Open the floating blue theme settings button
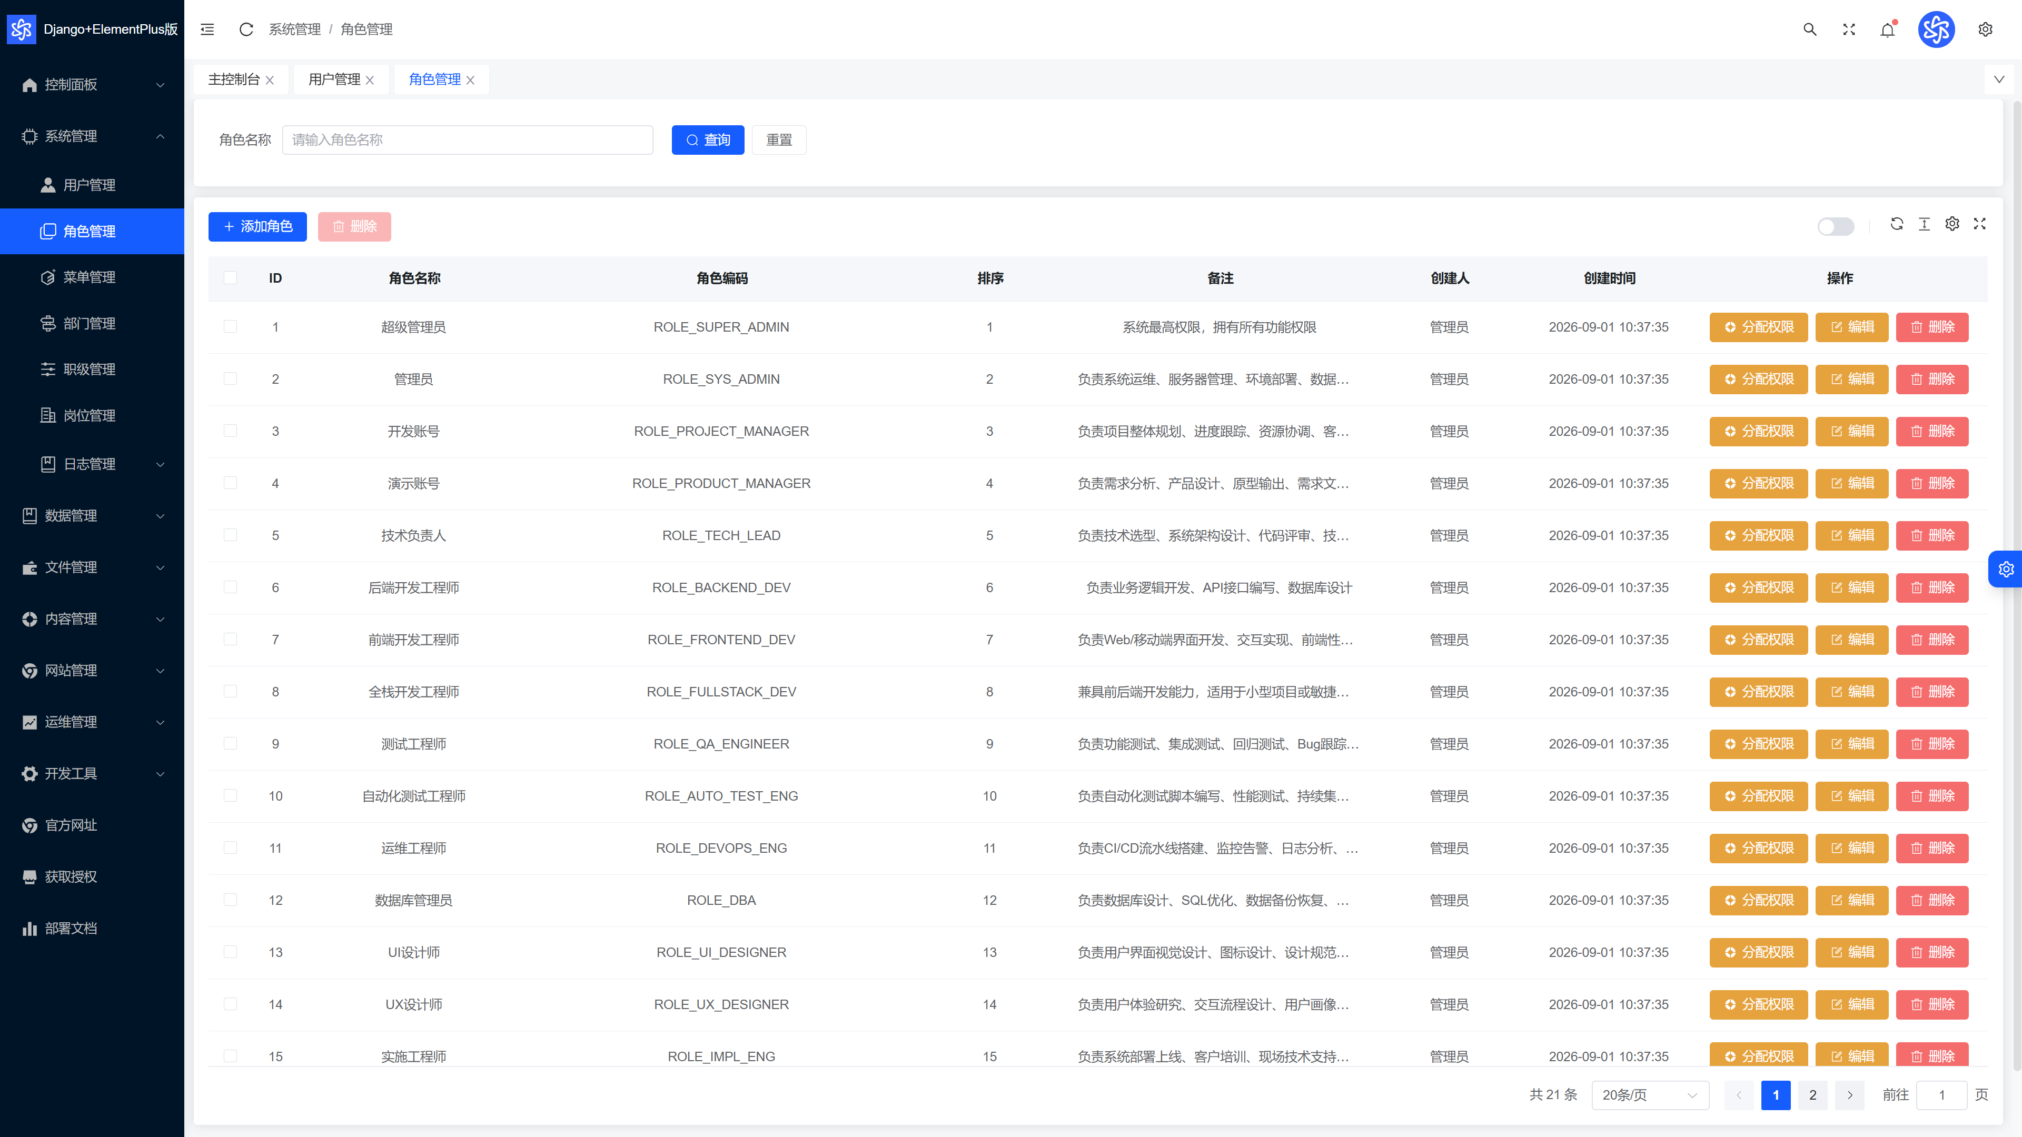This screenshot has height=1137, width=2022. [x=2006, y=569]
